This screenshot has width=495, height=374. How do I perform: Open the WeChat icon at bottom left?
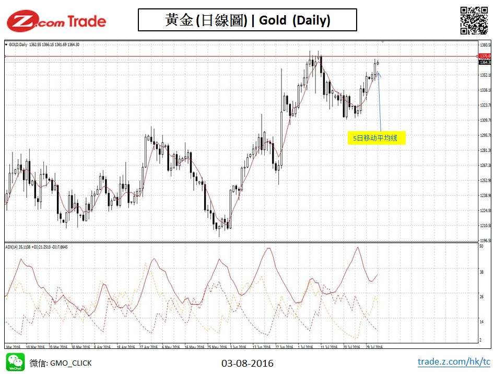pyautogui.click(x=16, y=363)
